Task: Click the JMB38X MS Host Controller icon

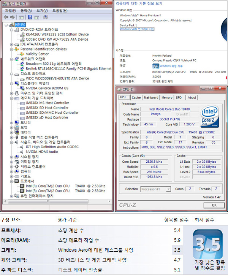Action: [22, 103]
